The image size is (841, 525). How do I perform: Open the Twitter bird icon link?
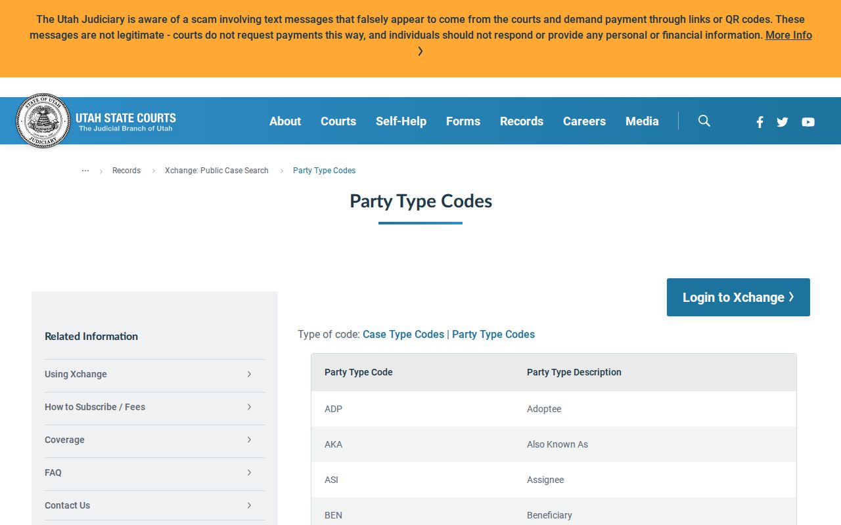[x=783, y=121]
